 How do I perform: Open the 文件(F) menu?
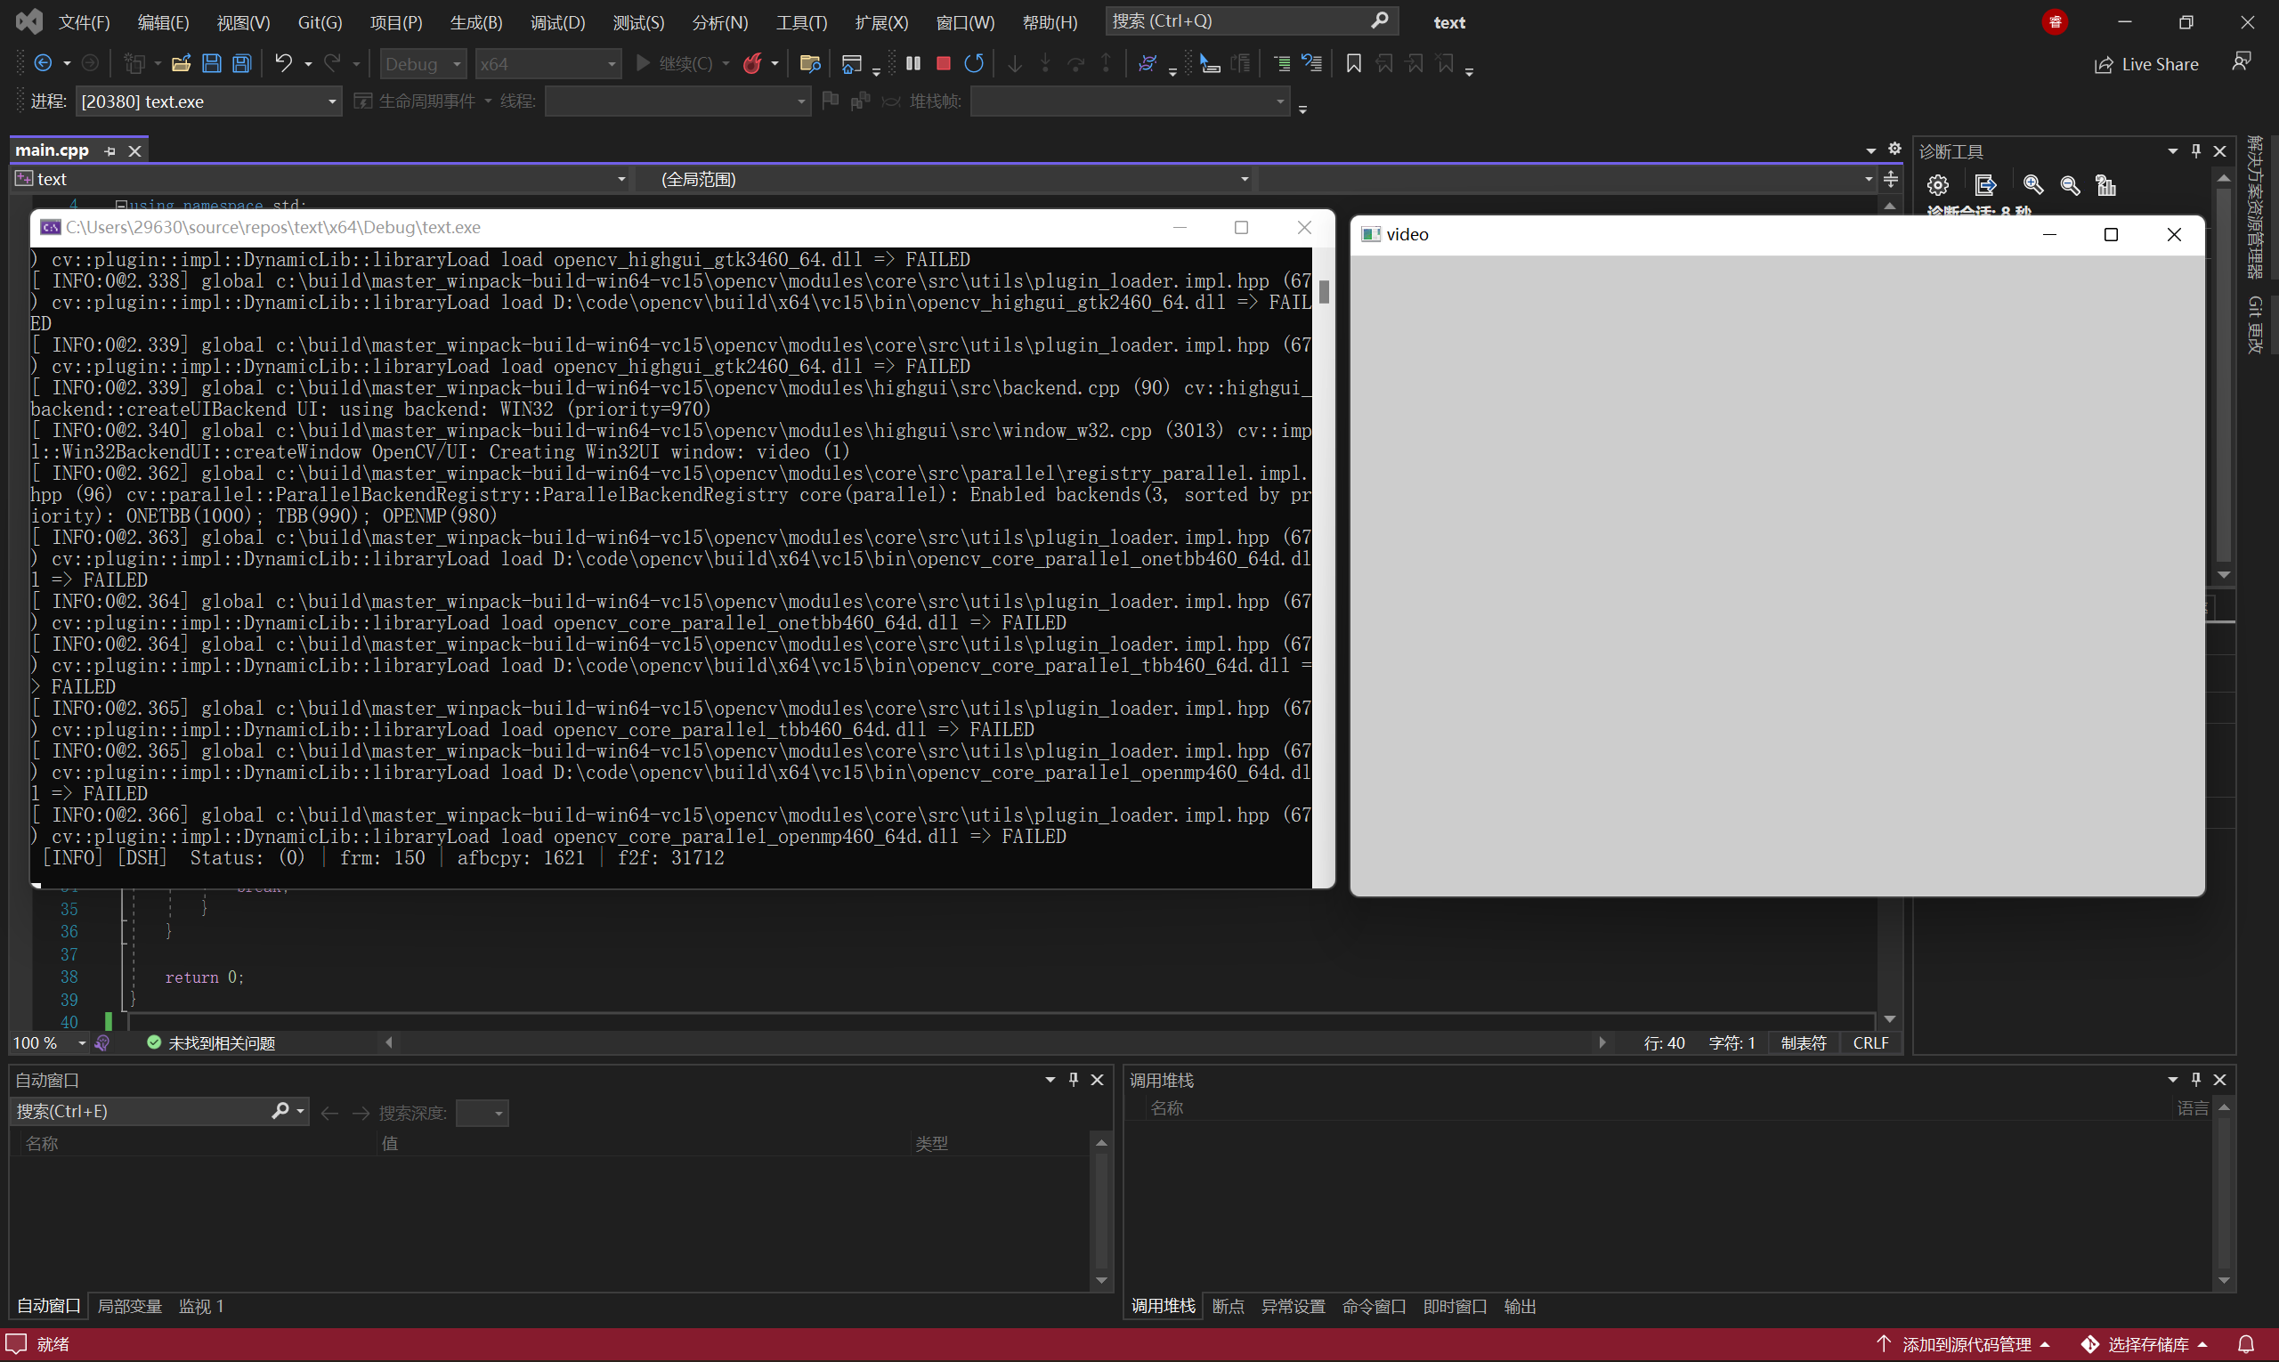tap(85, 22)
